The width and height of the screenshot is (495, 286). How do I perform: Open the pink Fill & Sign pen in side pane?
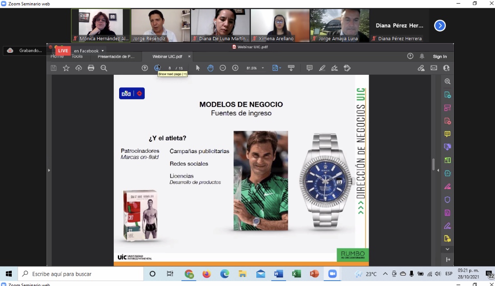(447, 186)
